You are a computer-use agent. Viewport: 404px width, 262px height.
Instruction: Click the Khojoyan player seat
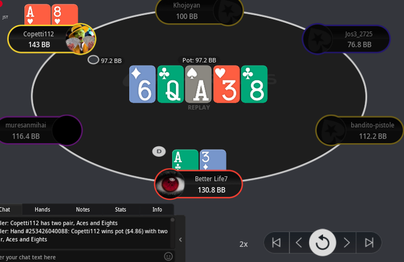(200, 11)
